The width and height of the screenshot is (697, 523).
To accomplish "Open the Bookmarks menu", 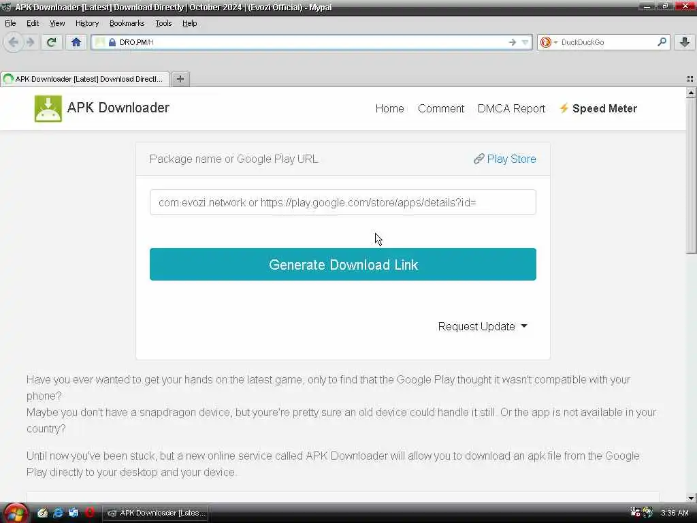I will pyautogui.click(x=127, y=23).
